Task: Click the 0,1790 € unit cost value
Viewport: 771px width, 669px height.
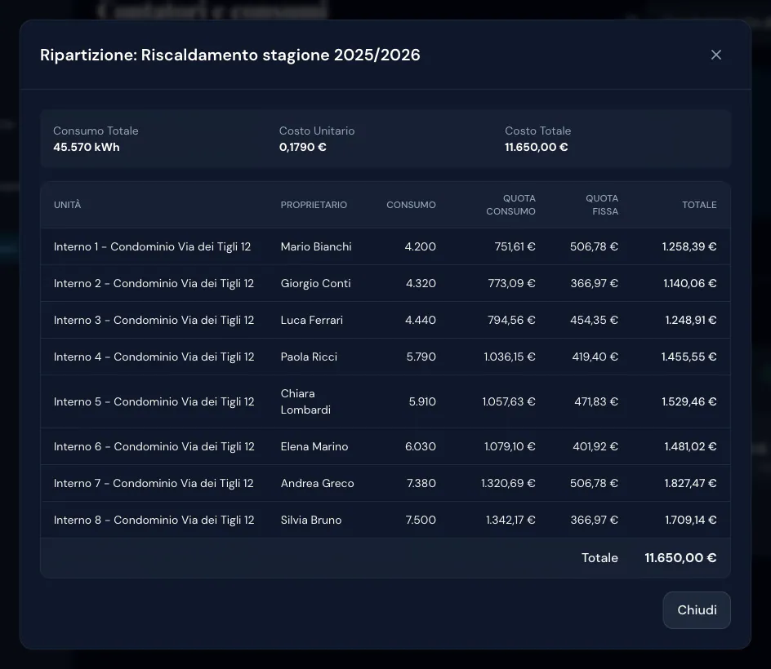Action: coord(303,148)
